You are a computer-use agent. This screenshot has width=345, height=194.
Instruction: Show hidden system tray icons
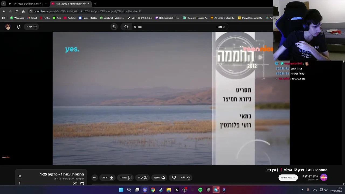point(302,190)
